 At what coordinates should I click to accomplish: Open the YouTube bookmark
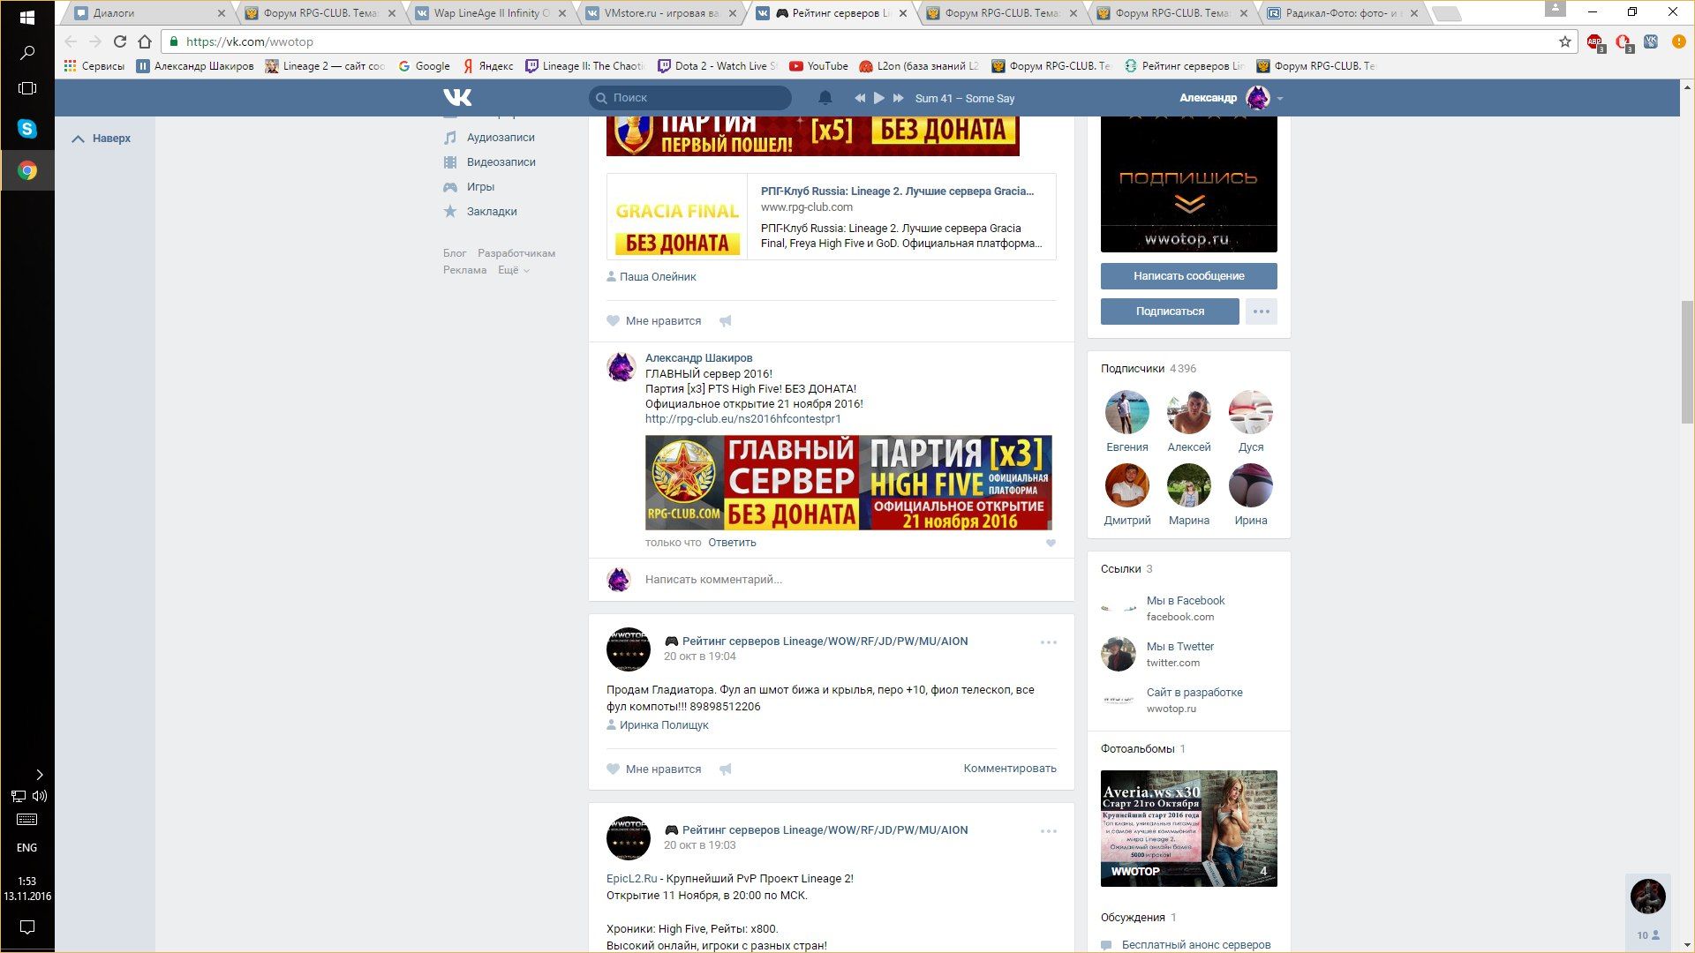point(818,66)
